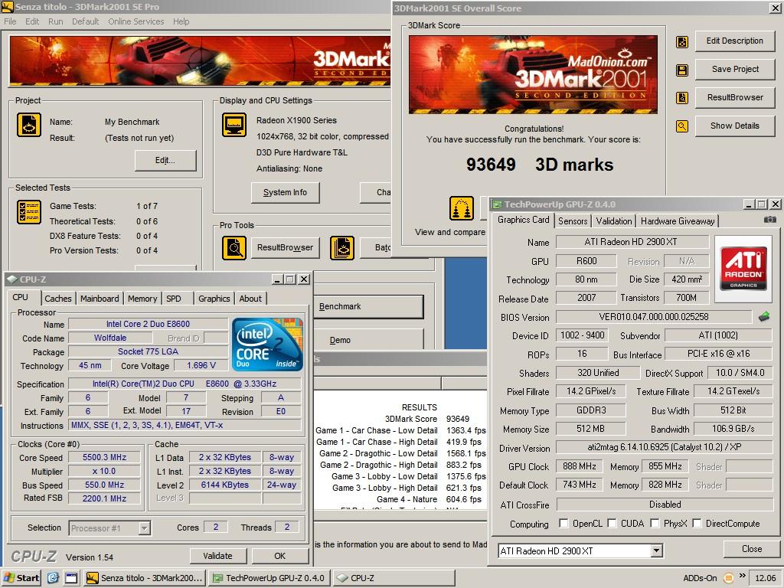Click the View and compare online icon

click(x=461, y=208)
